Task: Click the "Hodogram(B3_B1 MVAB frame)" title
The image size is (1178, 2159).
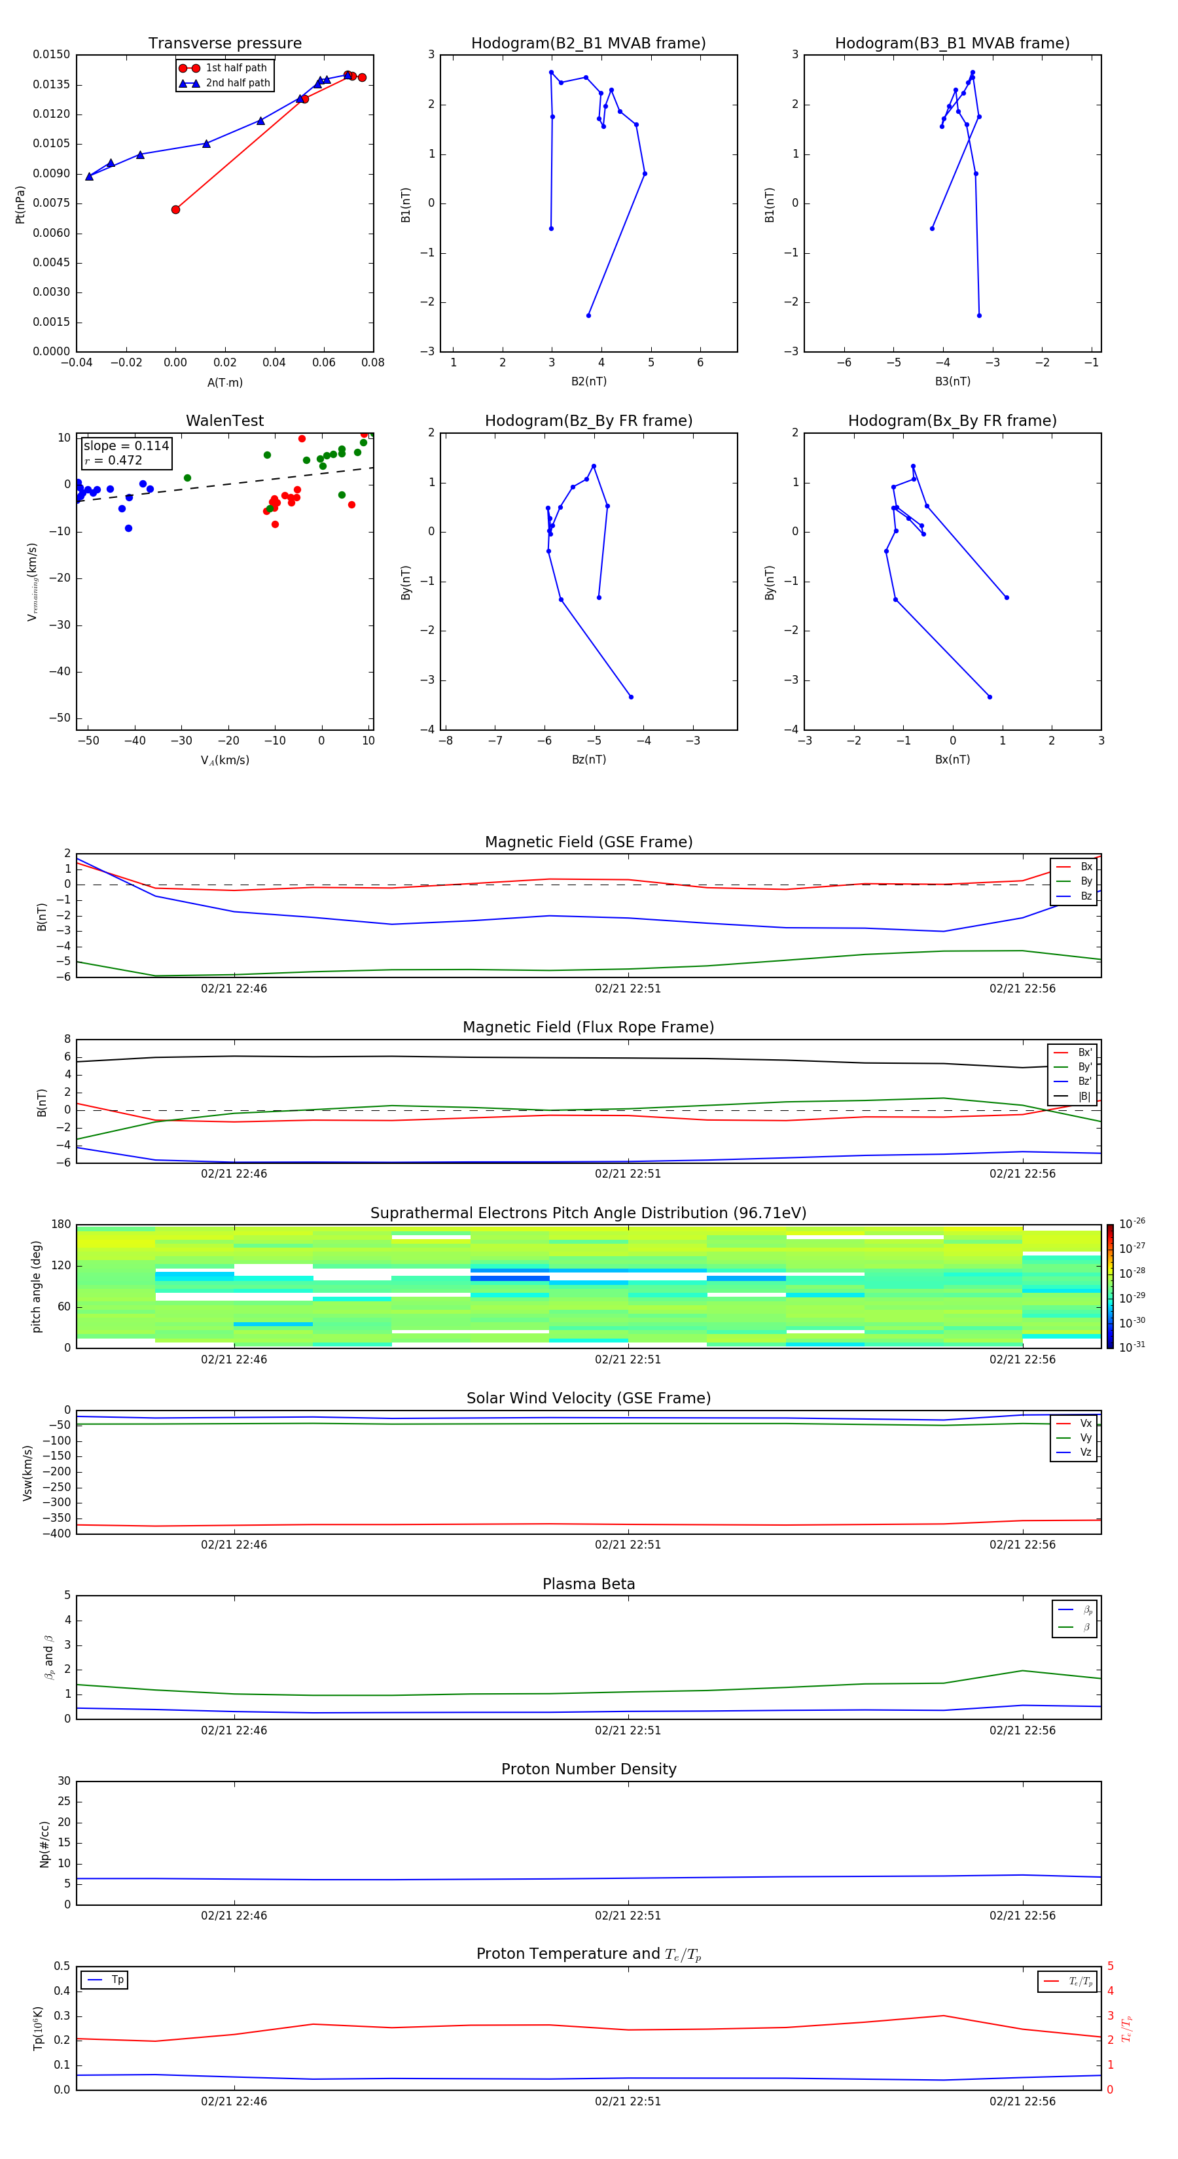Action: click(x=952, y=44)
